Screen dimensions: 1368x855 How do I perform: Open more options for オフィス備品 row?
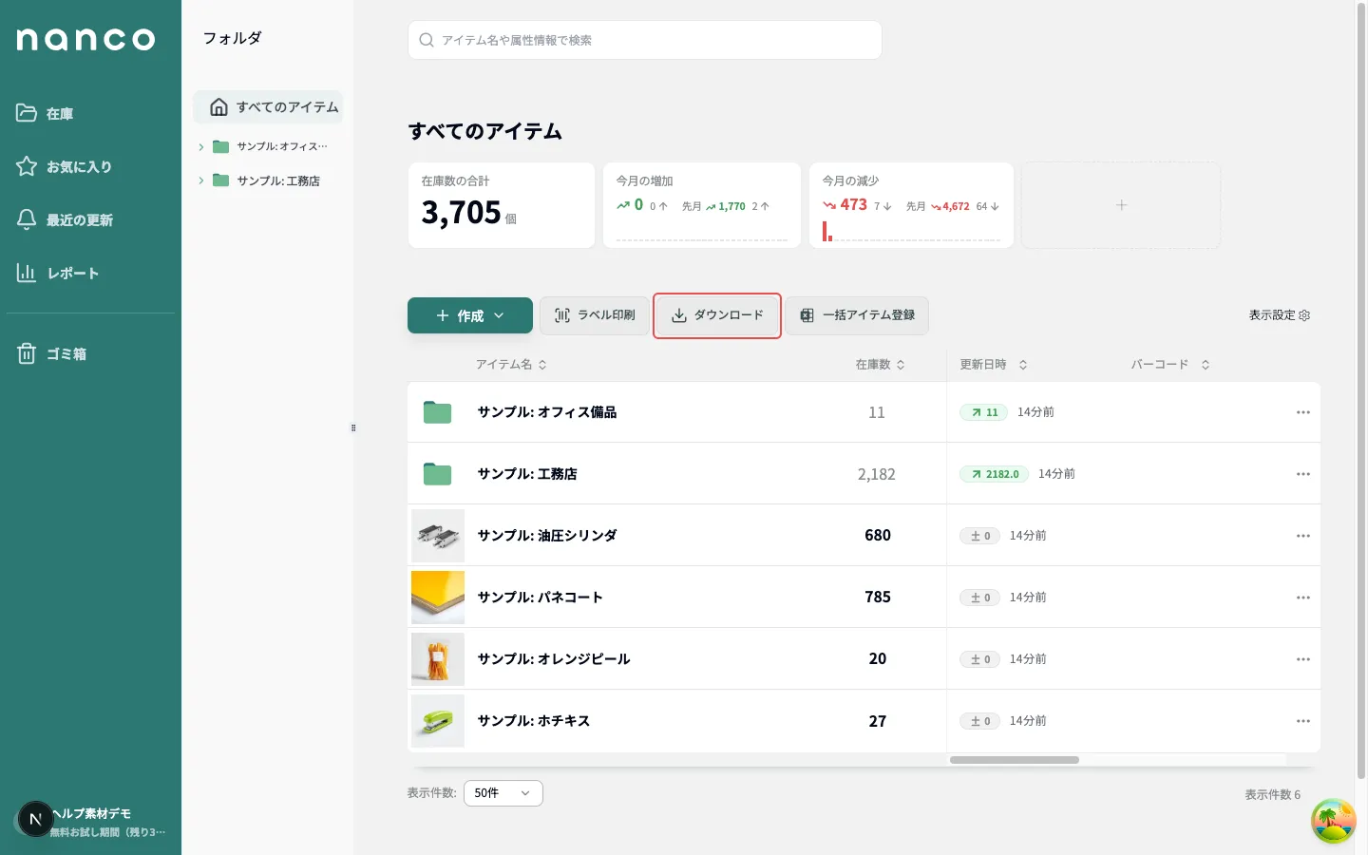coord(1303,412)
